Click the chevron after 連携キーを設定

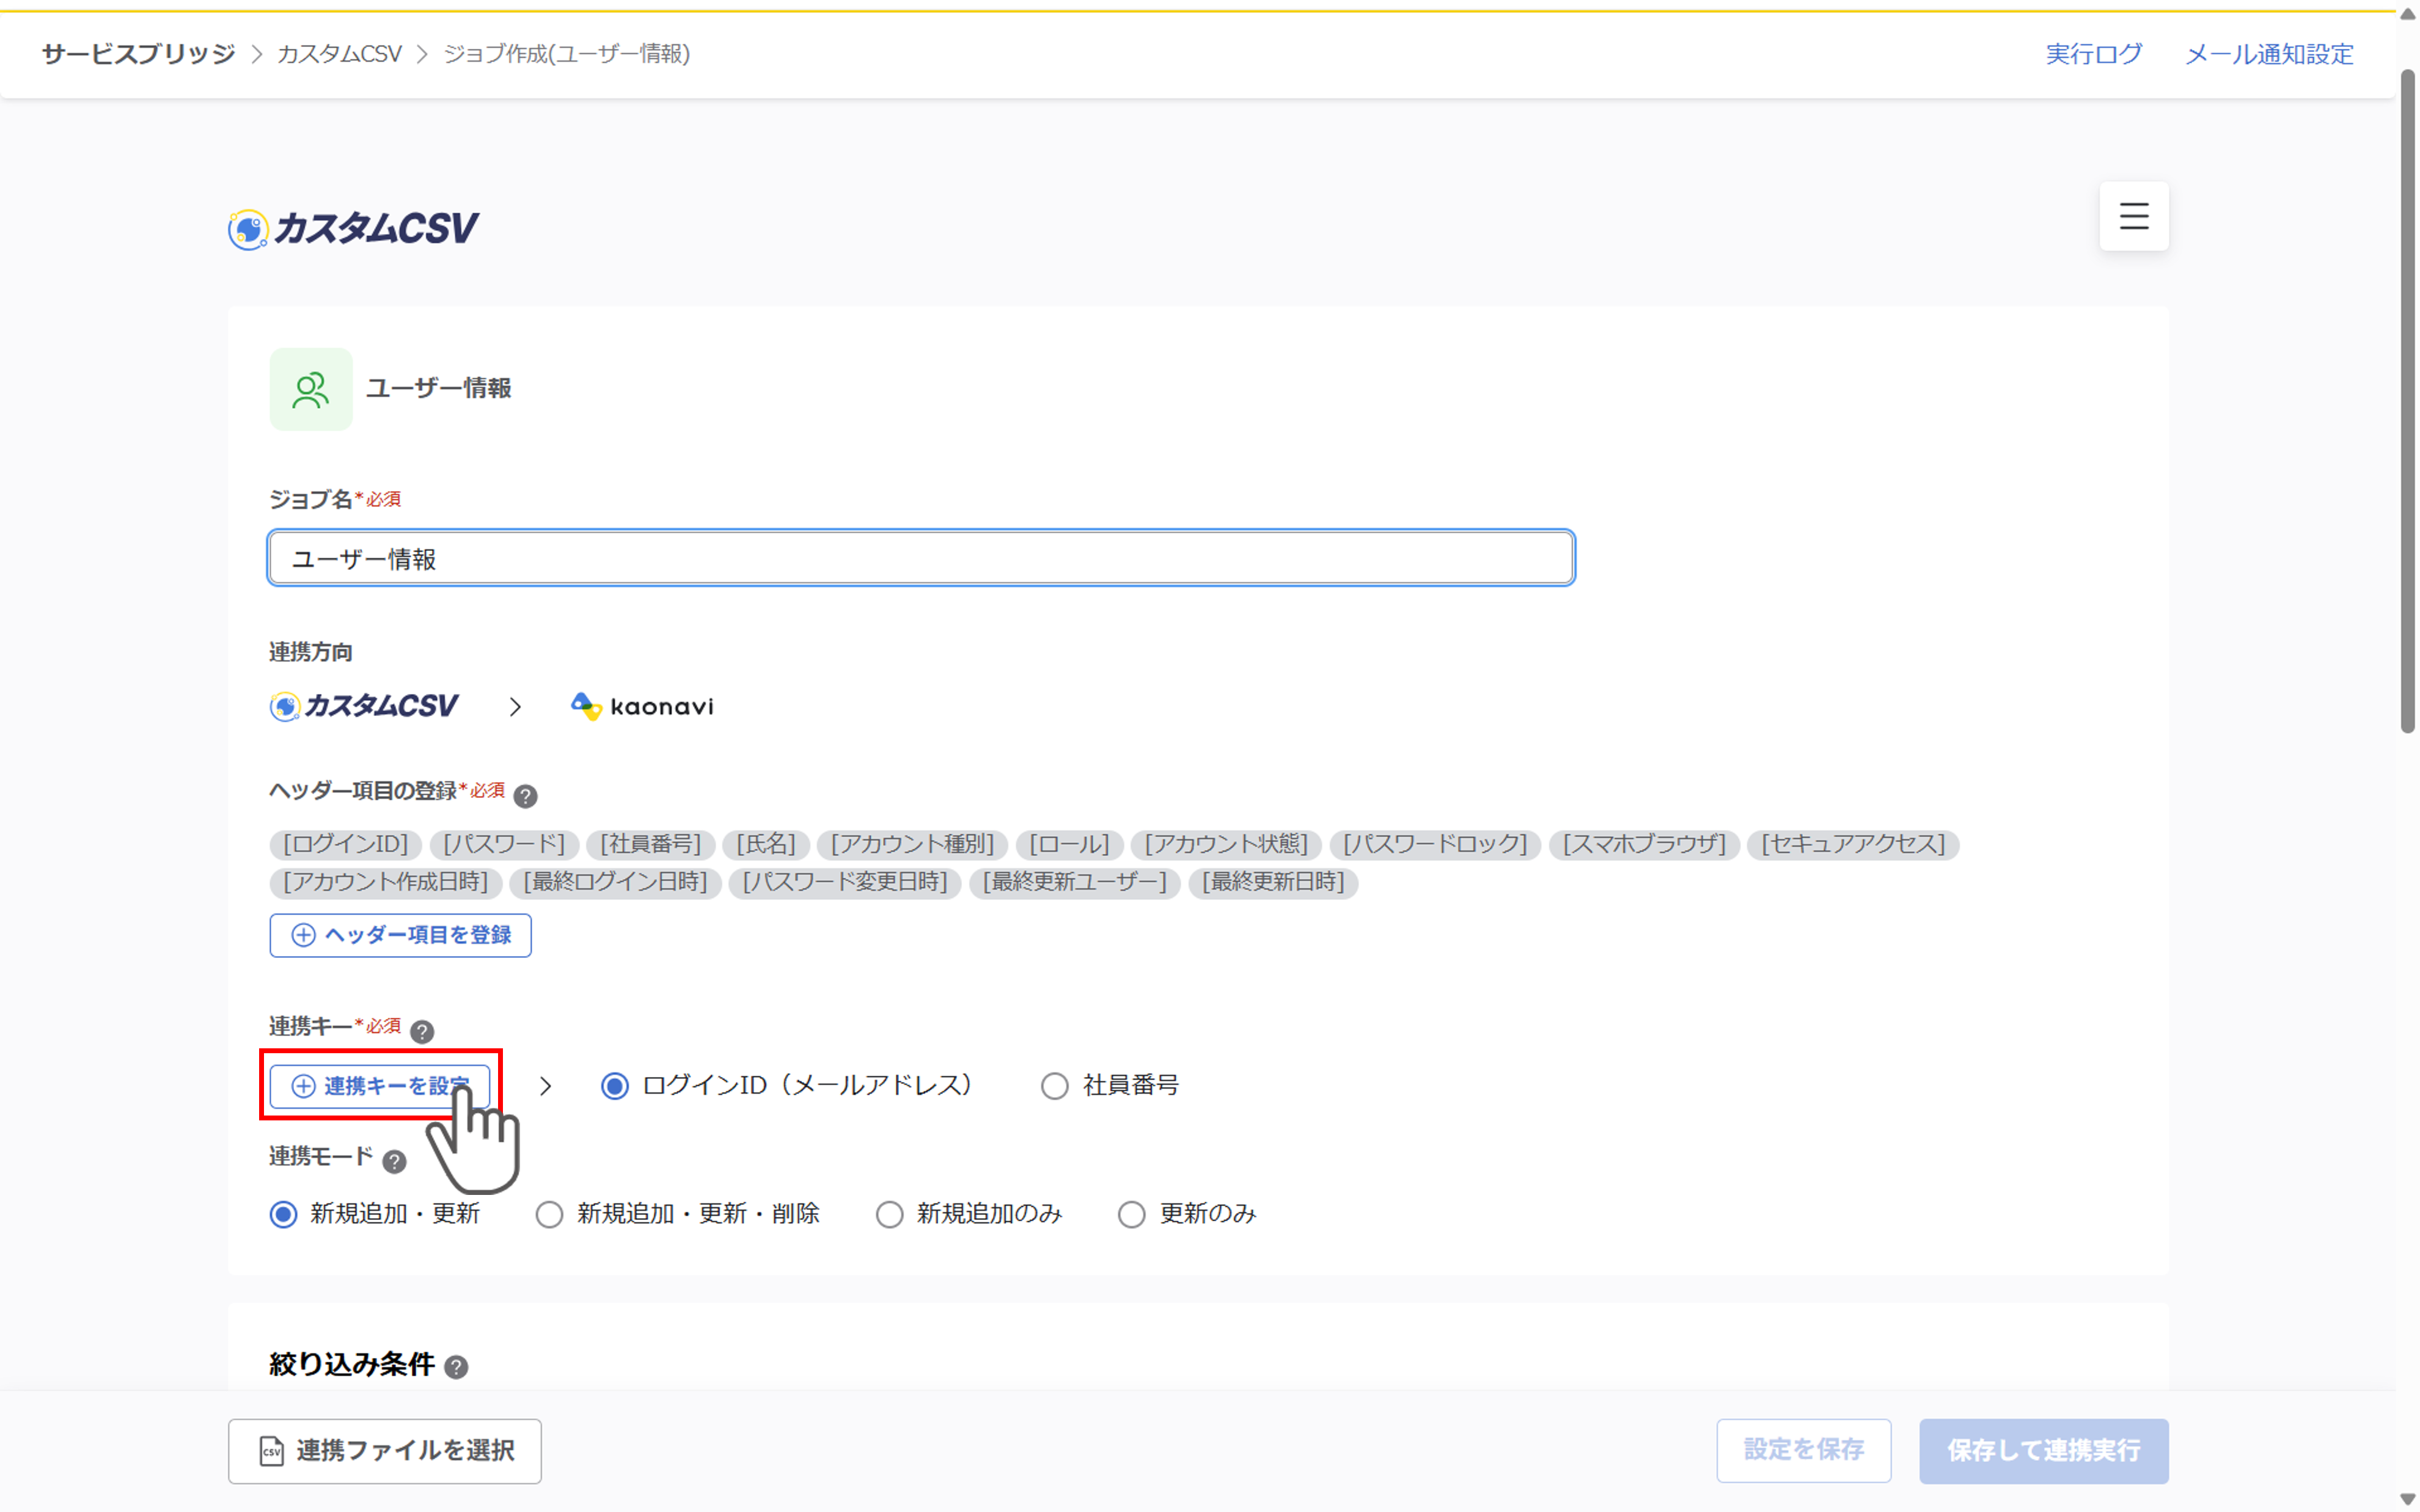(545, 1086)
